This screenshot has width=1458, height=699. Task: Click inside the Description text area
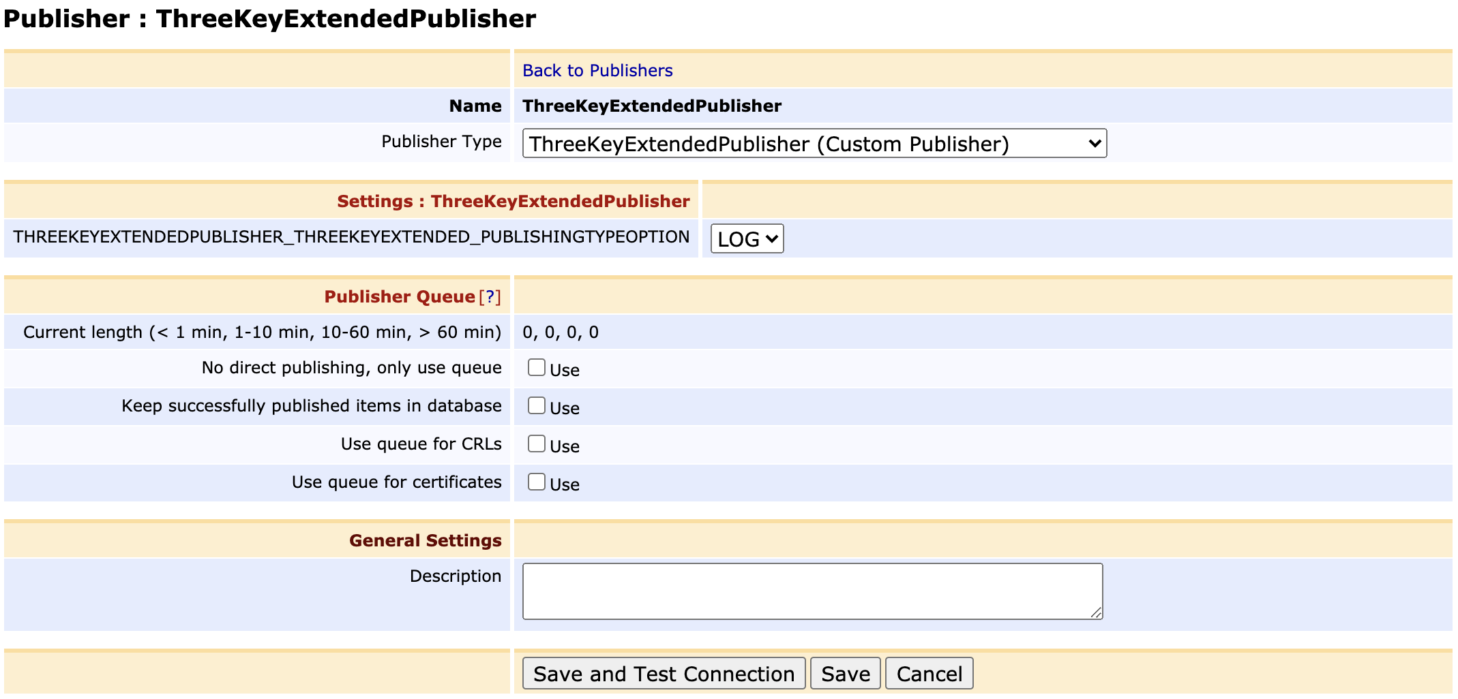click(812, 591)
